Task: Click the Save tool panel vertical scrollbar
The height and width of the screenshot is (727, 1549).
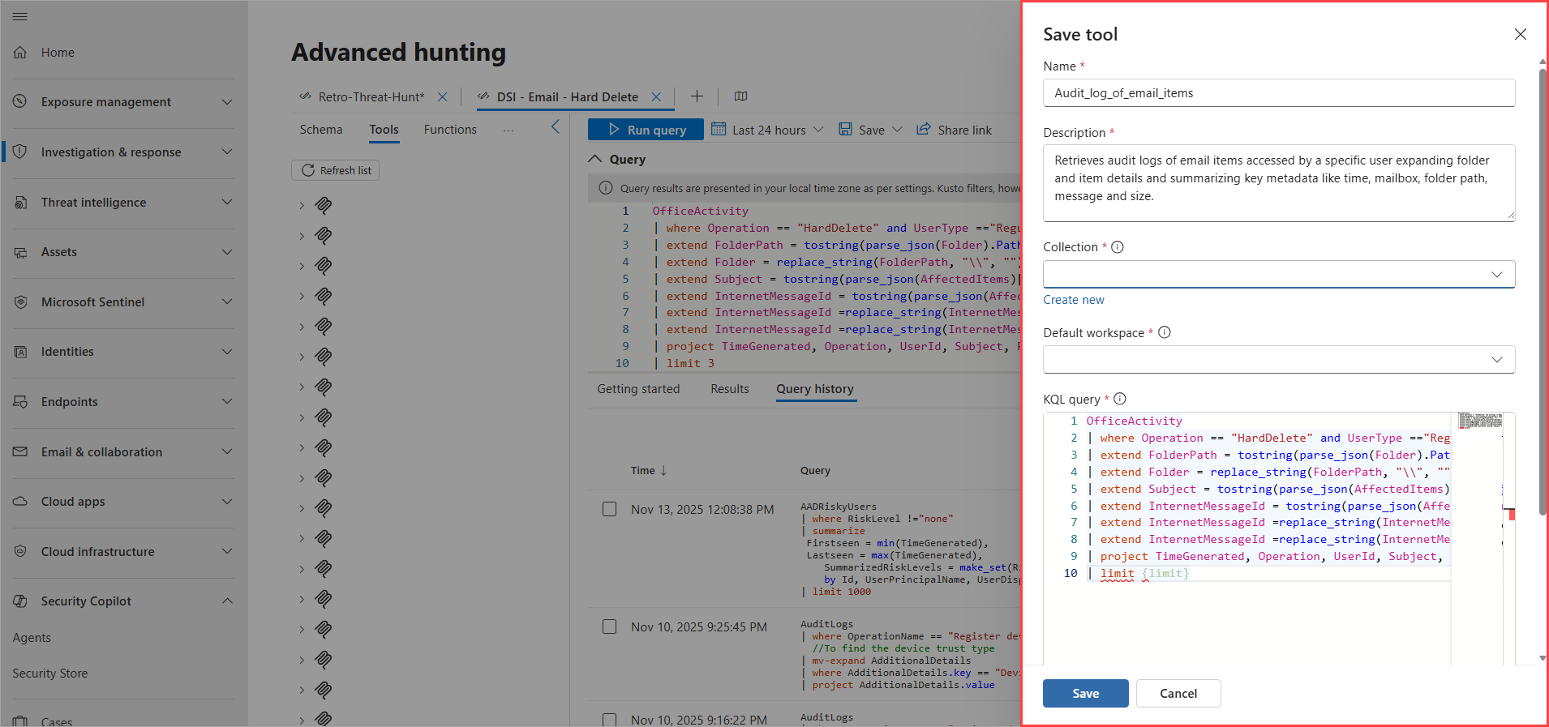Action: (1543, 292)
